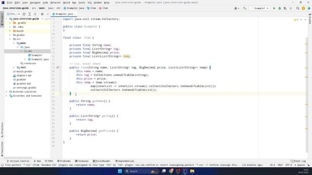Open the Dependencies tool window button
The width and height of the screenshot is (312, 175).
125,161
